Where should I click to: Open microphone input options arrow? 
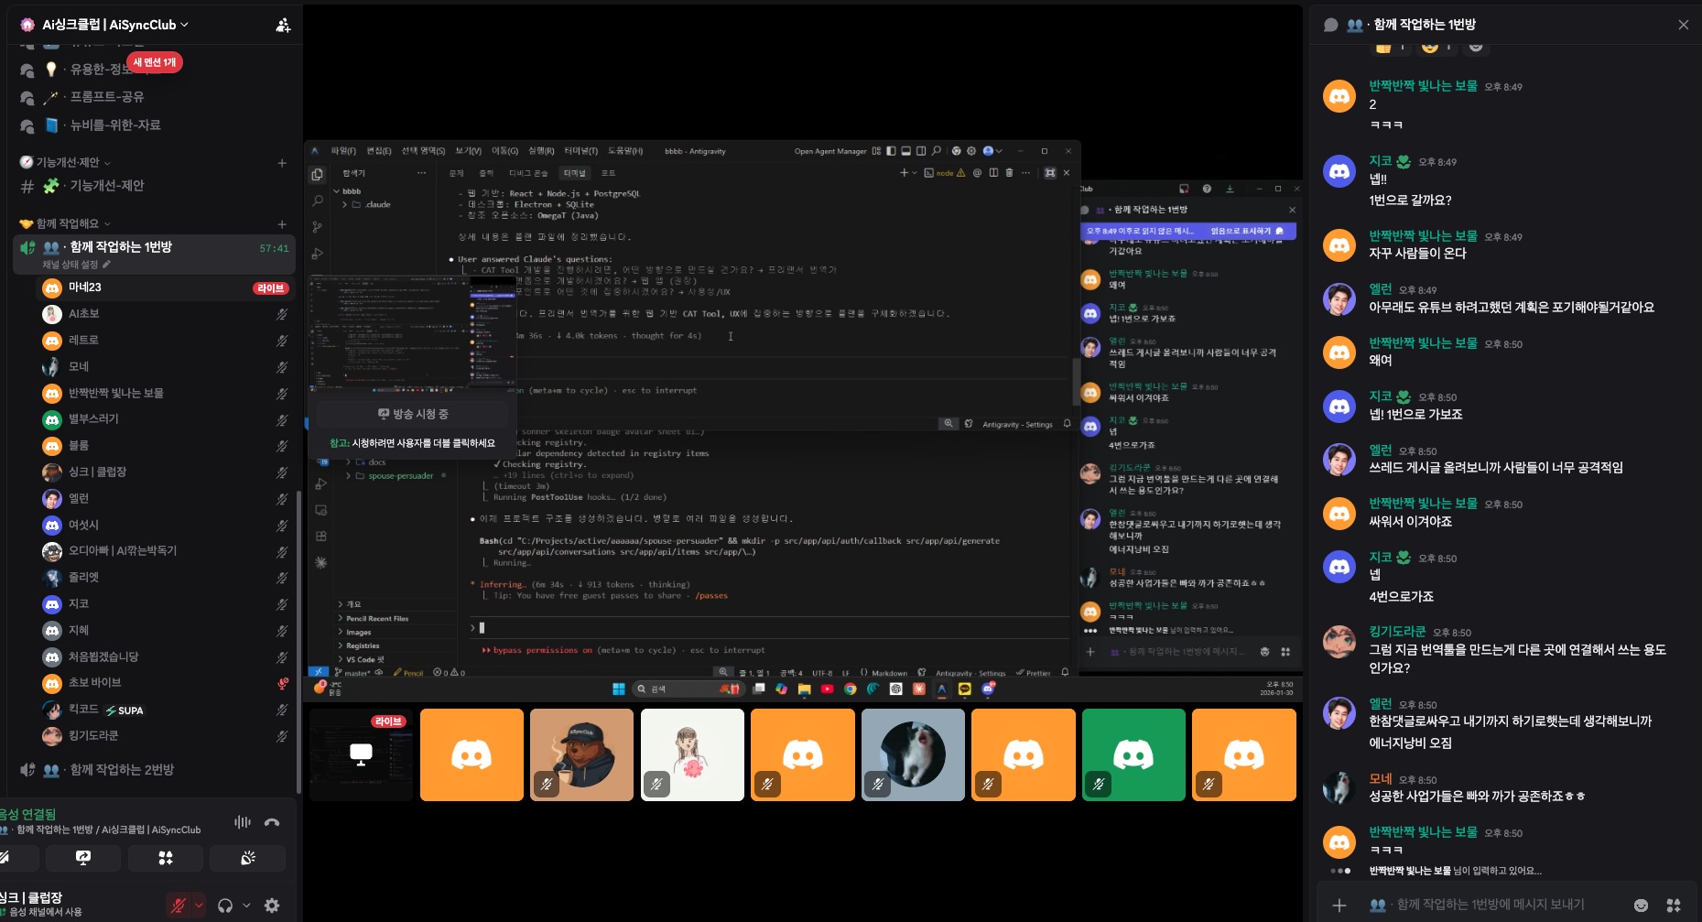point(199,906)
